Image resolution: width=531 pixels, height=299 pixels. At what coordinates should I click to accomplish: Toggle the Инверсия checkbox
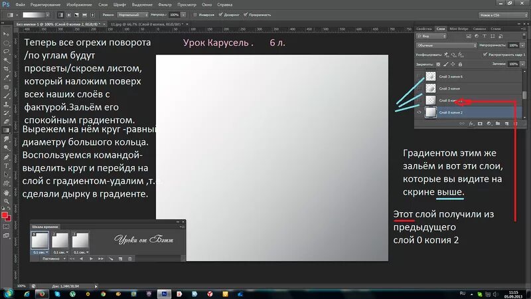click(195, 15)
